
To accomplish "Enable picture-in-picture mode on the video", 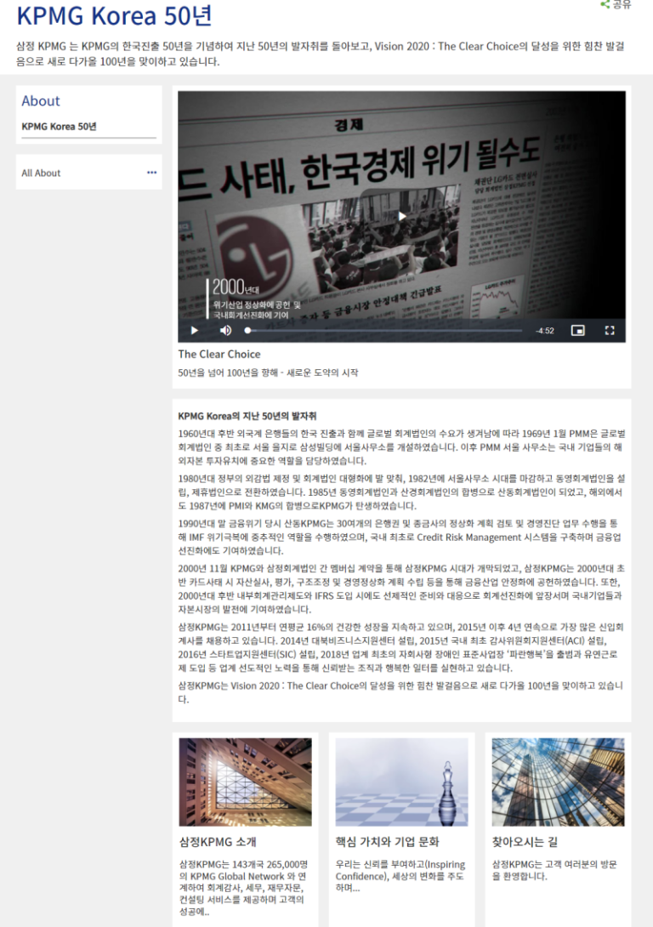I will coord(578,331).
